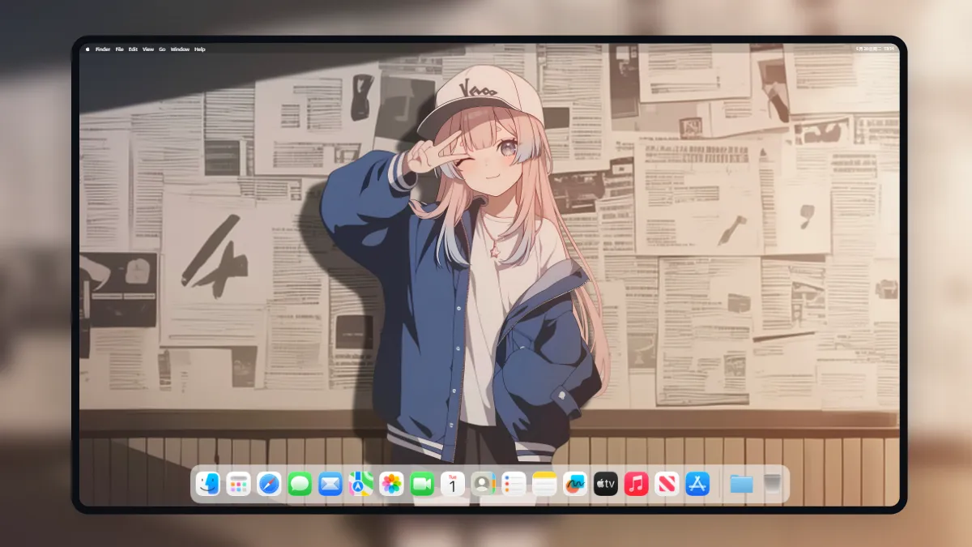Open the Launchpad icon in dock
Image resolution: width=972 pixels, height=547 pixels.
(238, 484)
